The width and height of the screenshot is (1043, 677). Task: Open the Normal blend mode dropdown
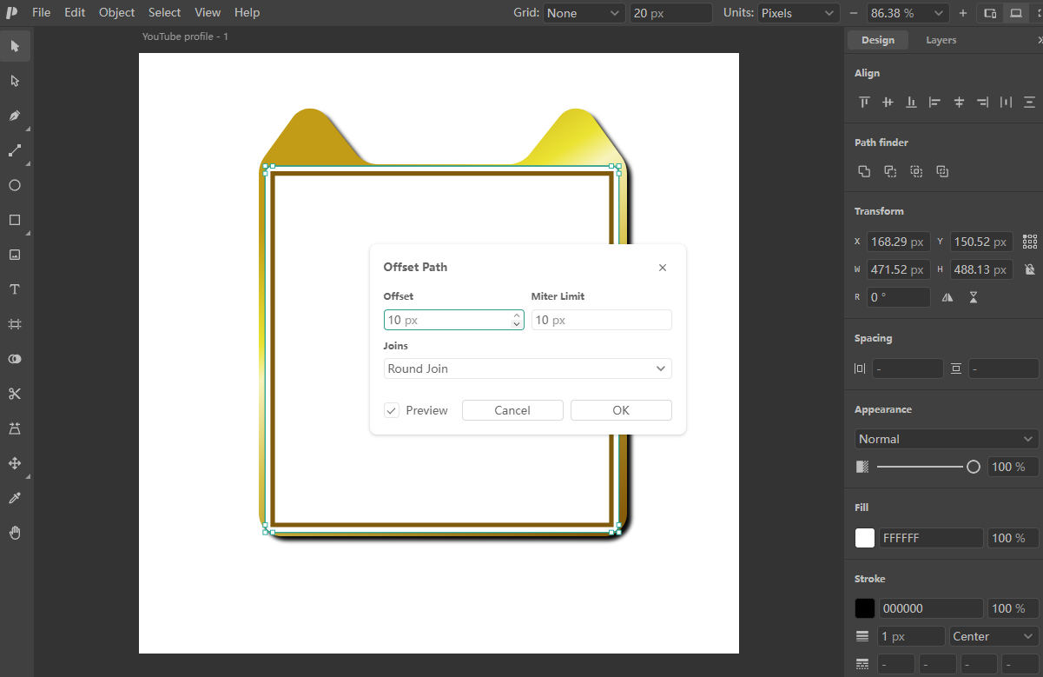947,439
